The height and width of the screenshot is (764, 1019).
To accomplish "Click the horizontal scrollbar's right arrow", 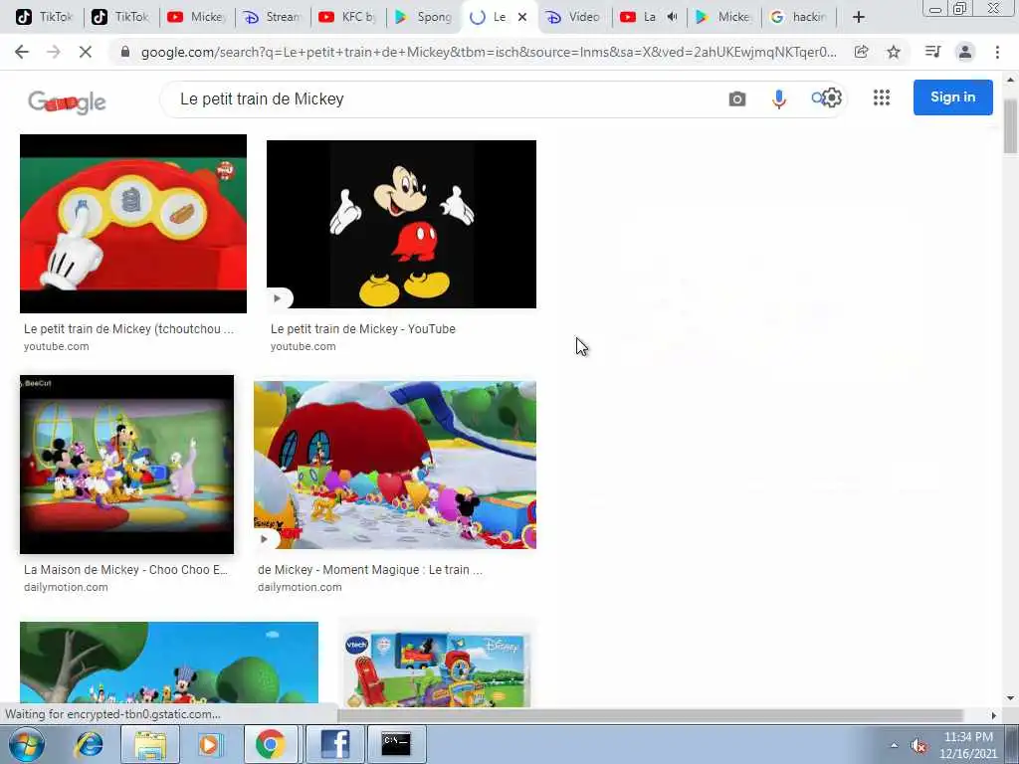I will [x=994, y=715].
